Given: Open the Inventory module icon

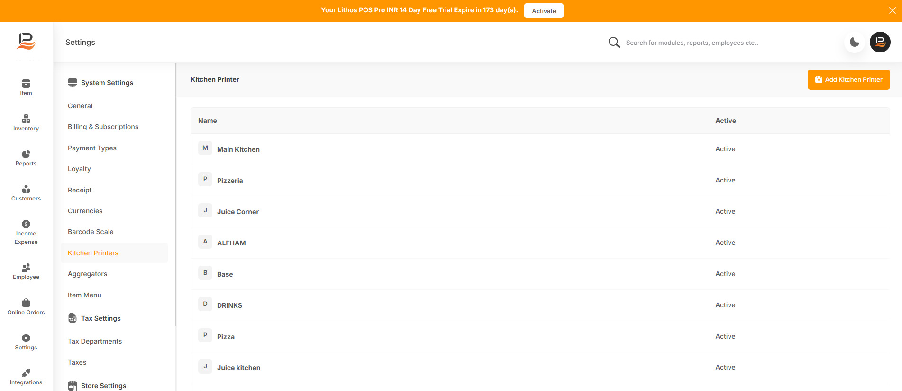Looking at the screenshot, I should (26, 119).
